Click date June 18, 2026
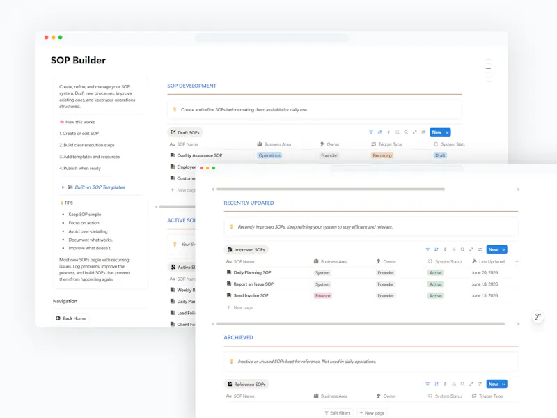Screen dimensions: 557x418 [485, 284]
